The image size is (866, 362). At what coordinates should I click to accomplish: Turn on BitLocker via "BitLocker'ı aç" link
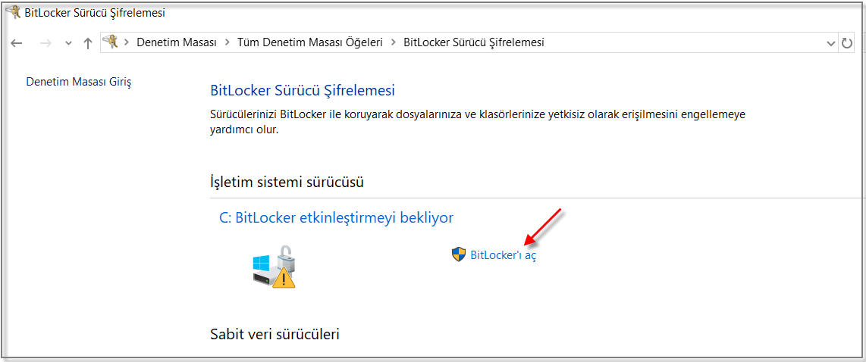point(504,255)
